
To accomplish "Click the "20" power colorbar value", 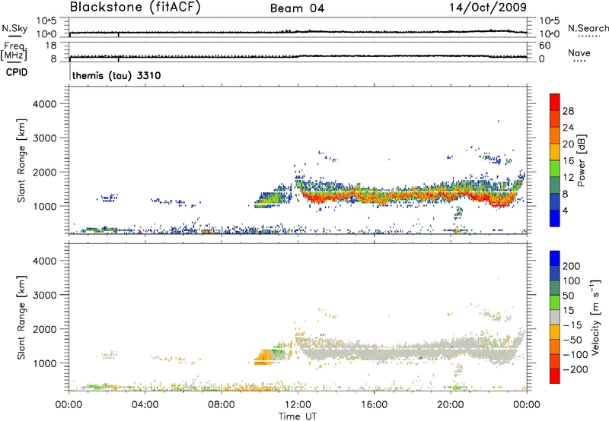I will [x=568, y=144].
